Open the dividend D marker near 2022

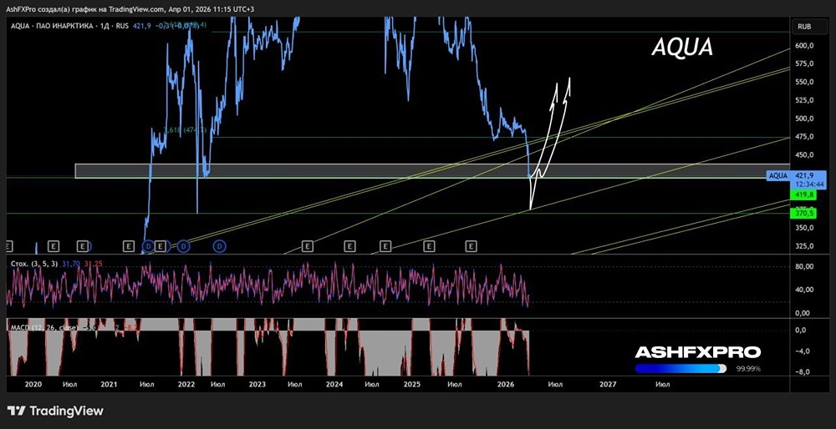point(183,246)
